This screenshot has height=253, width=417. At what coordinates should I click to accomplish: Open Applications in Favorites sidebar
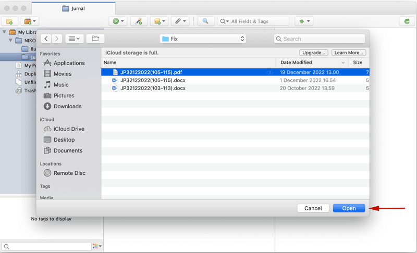[x=64, y=63]
